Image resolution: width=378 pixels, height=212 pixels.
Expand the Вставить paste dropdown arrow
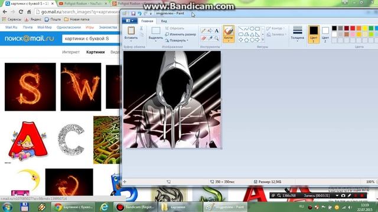131,41
